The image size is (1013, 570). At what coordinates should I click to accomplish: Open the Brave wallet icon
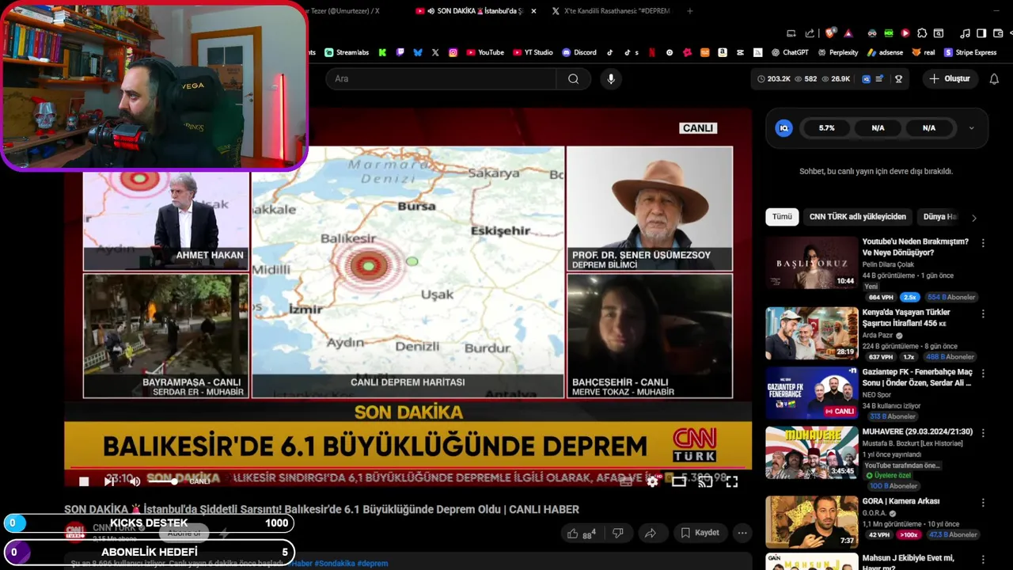[997, 33]
